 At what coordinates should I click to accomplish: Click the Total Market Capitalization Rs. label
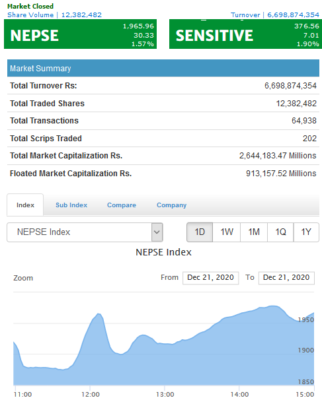(66, 156)
